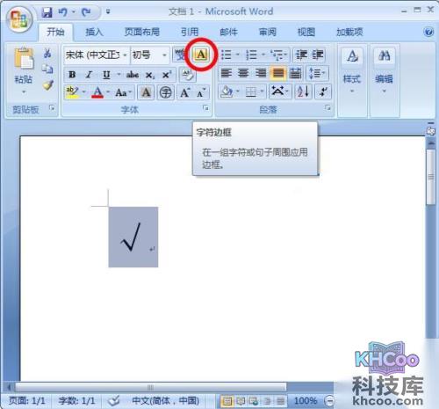The height and width of the screenshot is (409, 439).
Task: Open the 页面布局 tab
Action: tap(141, 32)
